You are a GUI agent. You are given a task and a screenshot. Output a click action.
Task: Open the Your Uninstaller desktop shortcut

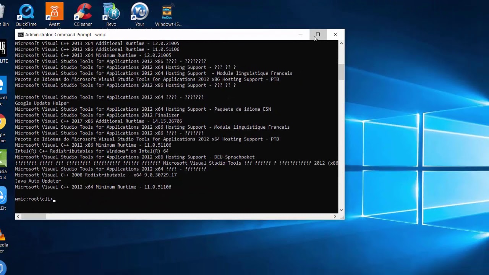click(139, 15)
